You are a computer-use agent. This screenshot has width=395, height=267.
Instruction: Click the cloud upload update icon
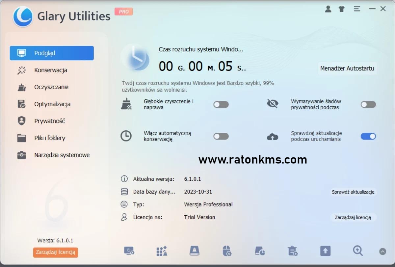click(273, 136)
